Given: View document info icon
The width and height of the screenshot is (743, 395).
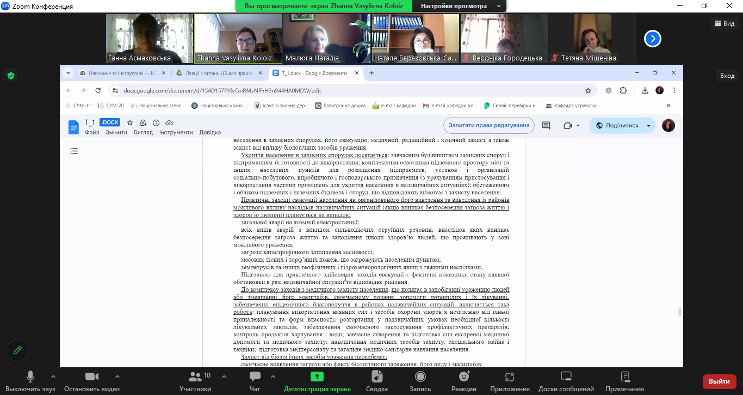Looking at the screenshot, I should 156,123.
